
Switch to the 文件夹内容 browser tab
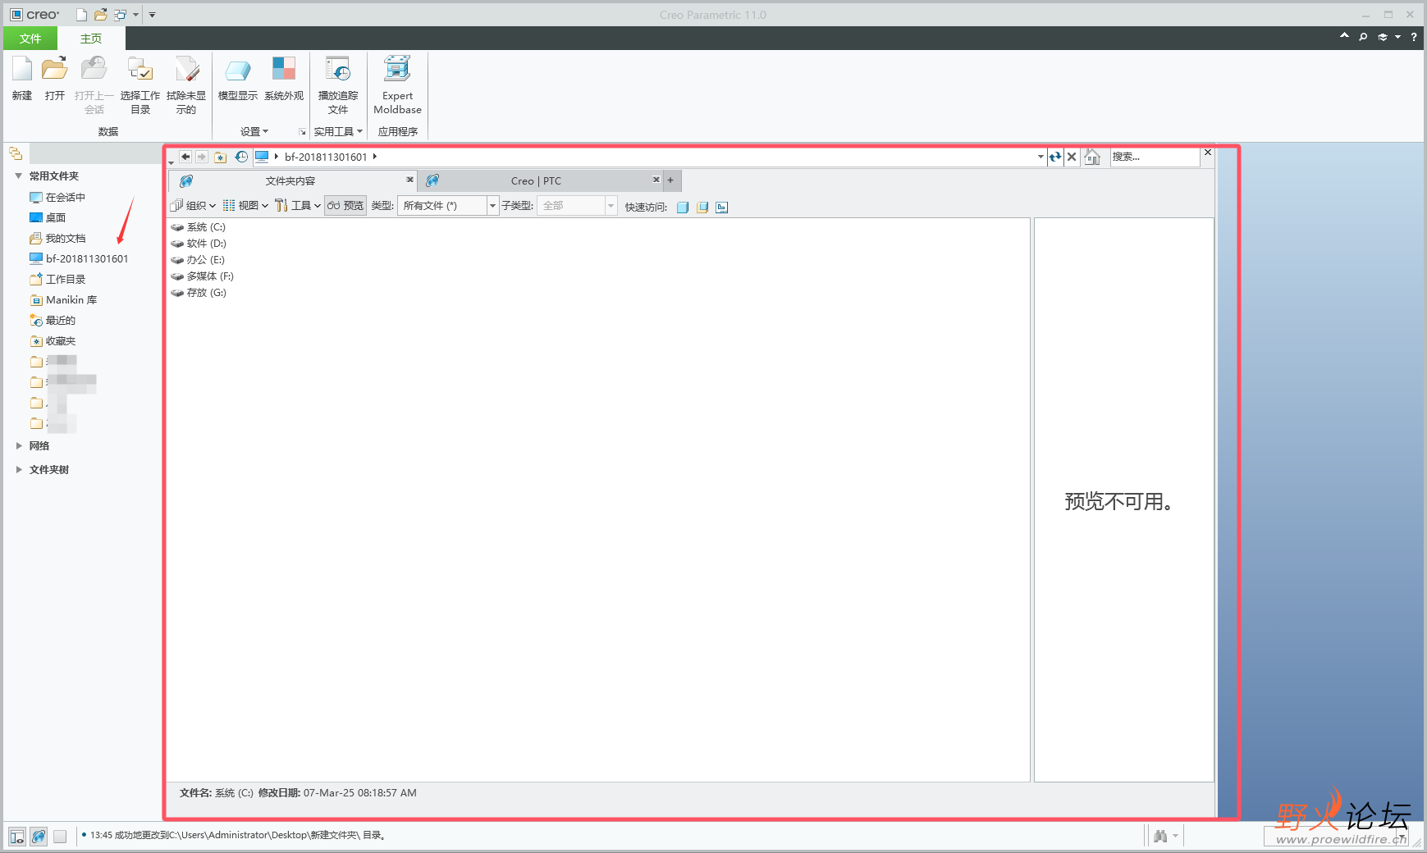(x=291, y=180)
